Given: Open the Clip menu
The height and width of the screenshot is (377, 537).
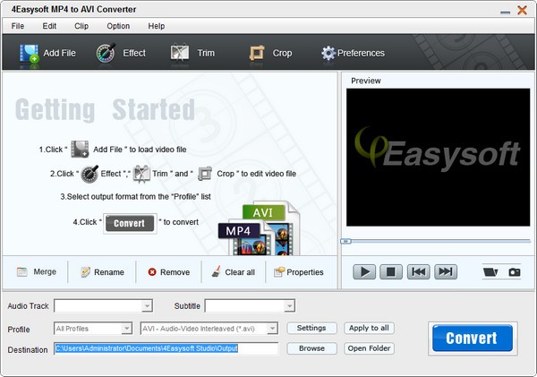Looking at the screenshot, I should coord(81,26).
